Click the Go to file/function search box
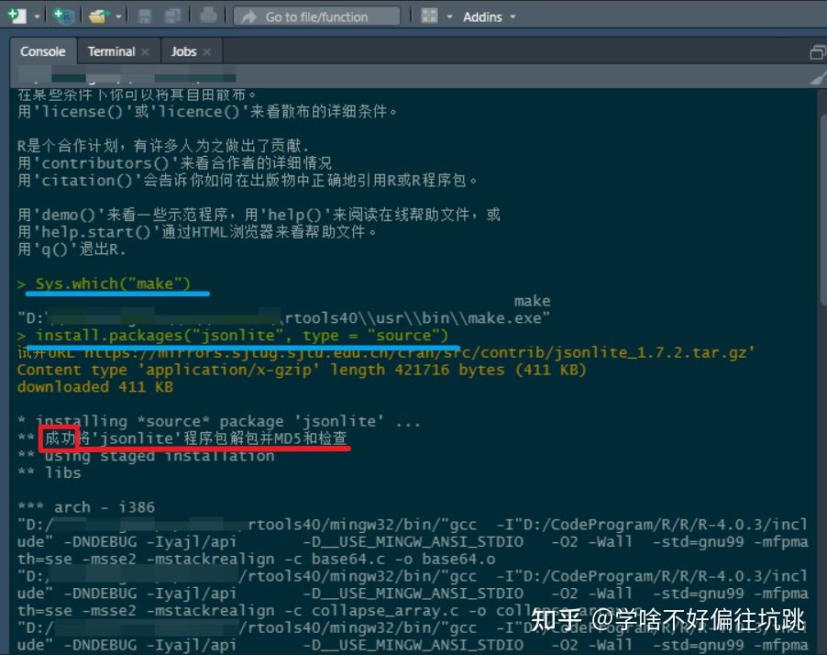 [316, 16]
